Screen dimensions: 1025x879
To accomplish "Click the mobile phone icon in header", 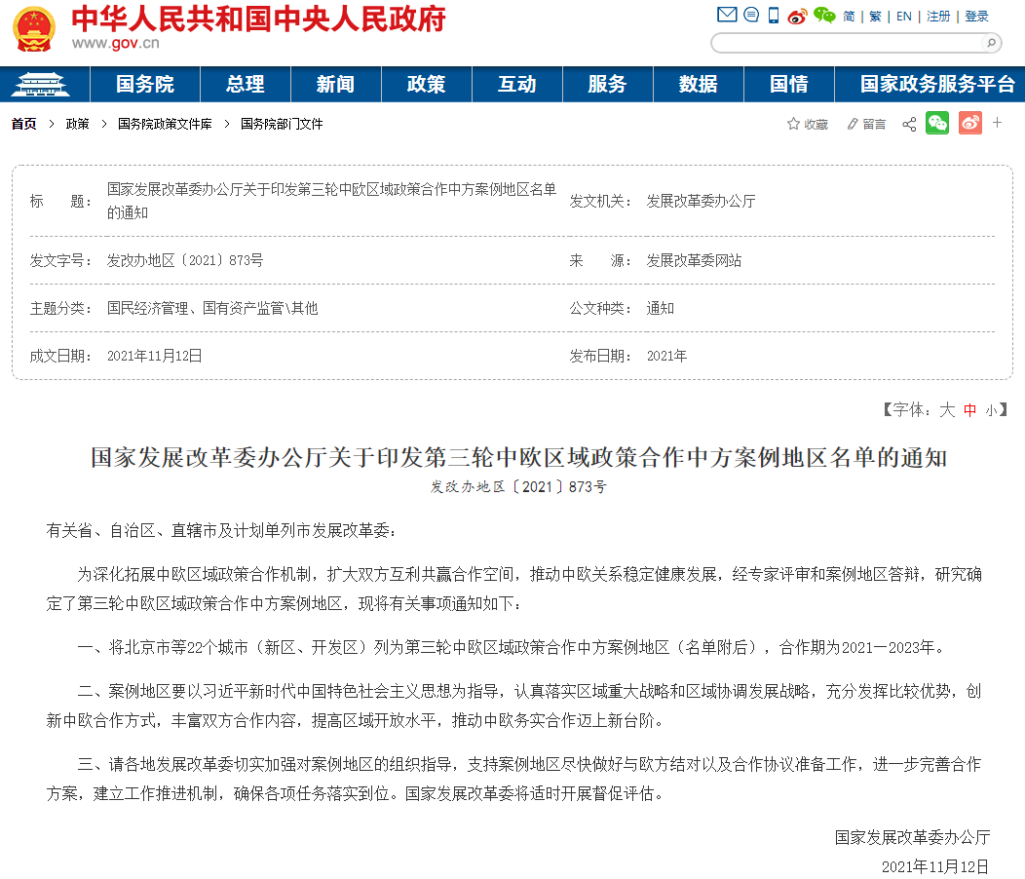I will click(774, 15).
